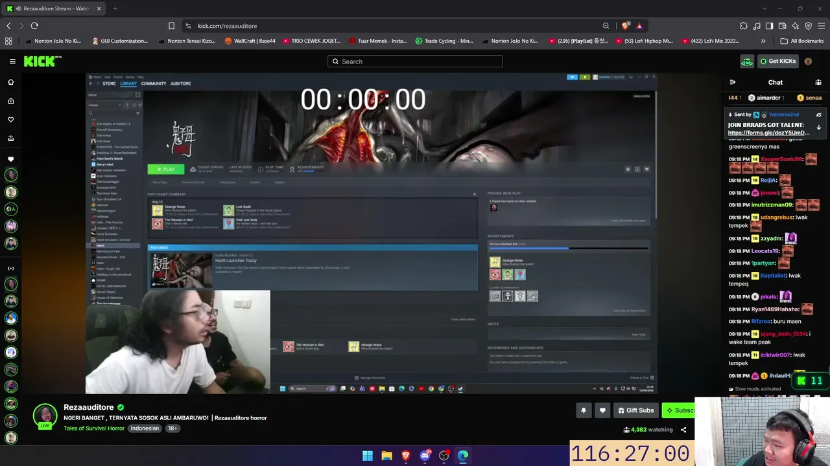
Task: Click Haritl Launches Today featured thumbnail
Action: click(182, 270)
